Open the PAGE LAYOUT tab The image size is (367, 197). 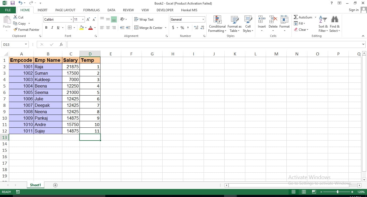coord(65,10)
